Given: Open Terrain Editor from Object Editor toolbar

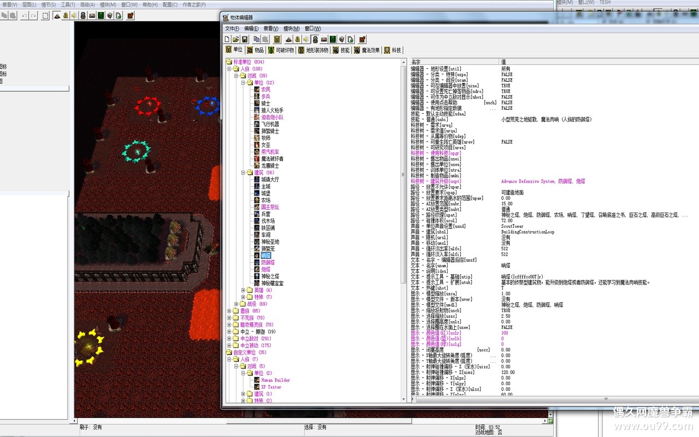Looking at the screenshot, I should pyautogui.click(x=289, y=39).
